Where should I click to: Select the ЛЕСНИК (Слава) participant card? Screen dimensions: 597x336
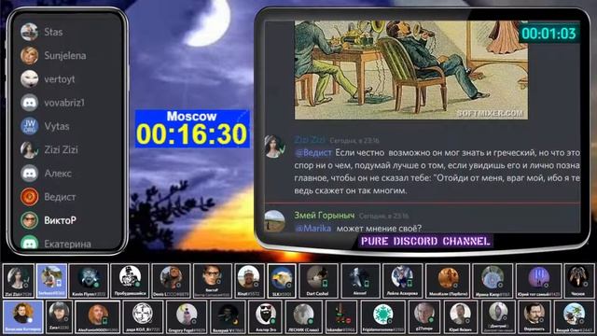click(x=303, y=317)
